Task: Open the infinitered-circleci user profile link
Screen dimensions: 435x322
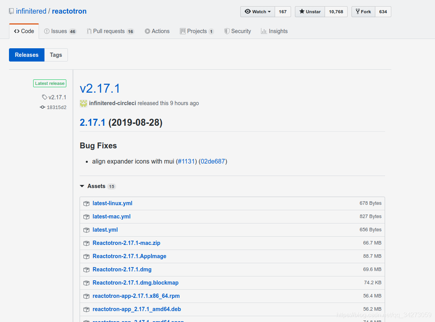Action: click(112, 103)
